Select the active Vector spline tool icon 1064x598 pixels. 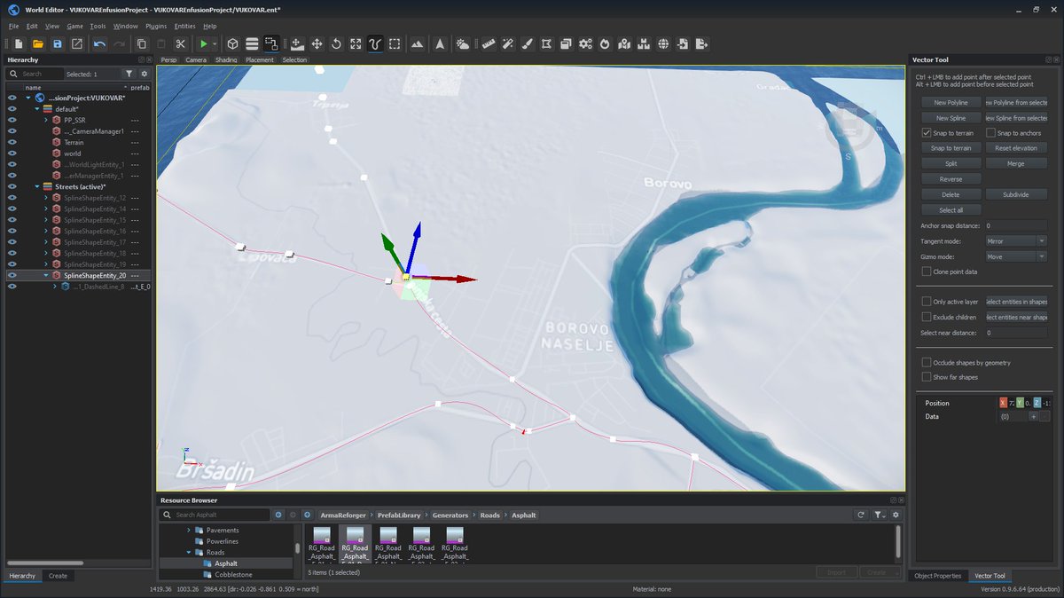[x=375, y=43]
